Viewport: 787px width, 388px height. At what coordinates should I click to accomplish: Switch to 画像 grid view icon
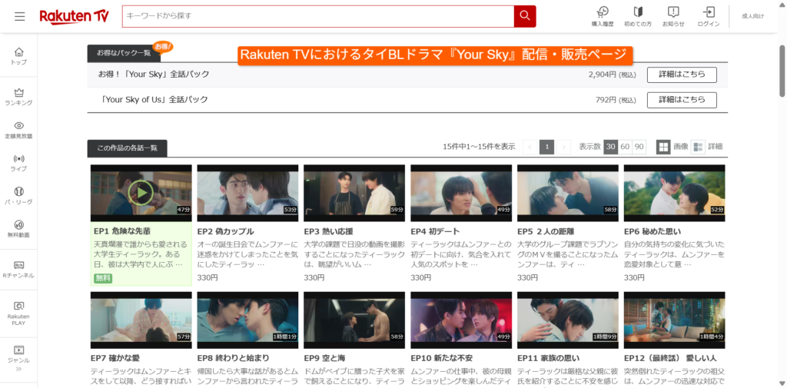click(663, 147)
